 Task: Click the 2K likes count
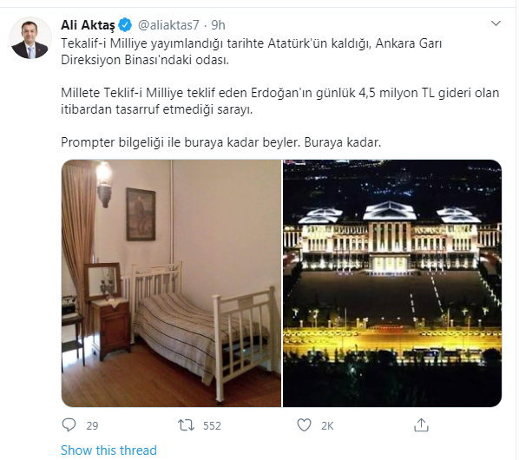[x=327, y=425]
